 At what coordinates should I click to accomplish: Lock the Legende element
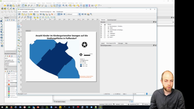pyautogui.click(x=105, y=35)
